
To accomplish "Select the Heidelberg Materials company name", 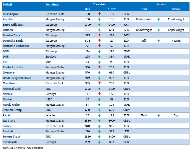I will tap(17, 78).
